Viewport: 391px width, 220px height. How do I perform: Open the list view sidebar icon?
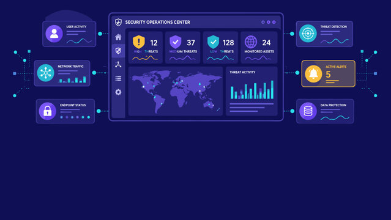coord(118,78)
